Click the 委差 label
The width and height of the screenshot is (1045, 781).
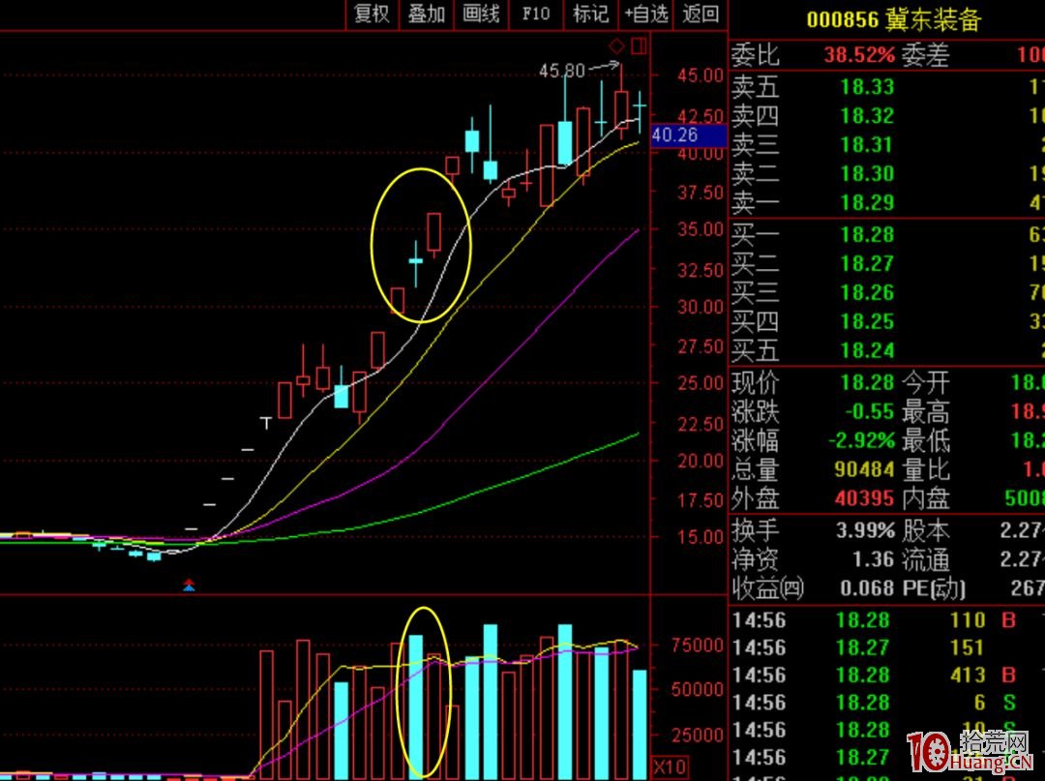[x=925, y=54]
